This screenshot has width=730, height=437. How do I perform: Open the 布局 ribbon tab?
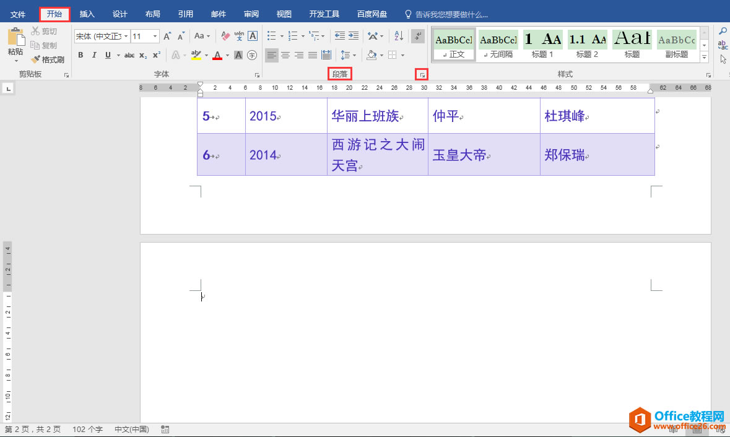tap(153, 14)
